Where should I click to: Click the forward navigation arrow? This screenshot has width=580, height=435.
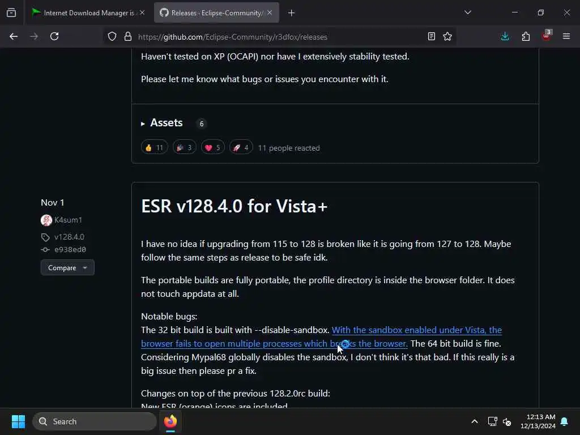[33, 36]
